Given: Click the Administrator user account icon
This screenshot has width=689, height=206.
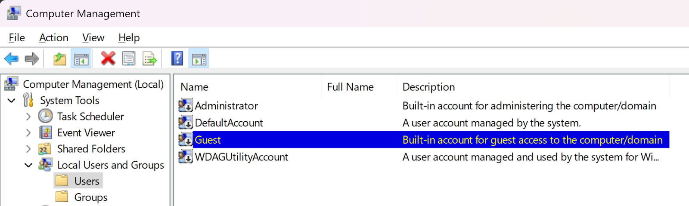Looking at the screenshot, I should click(186, 105).
